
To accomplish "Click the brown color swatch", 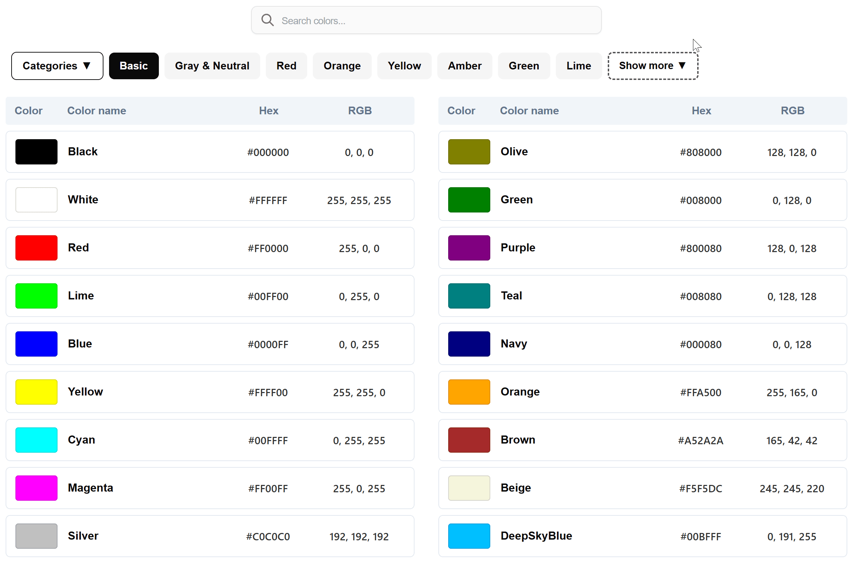I will (x=469, y=440).
